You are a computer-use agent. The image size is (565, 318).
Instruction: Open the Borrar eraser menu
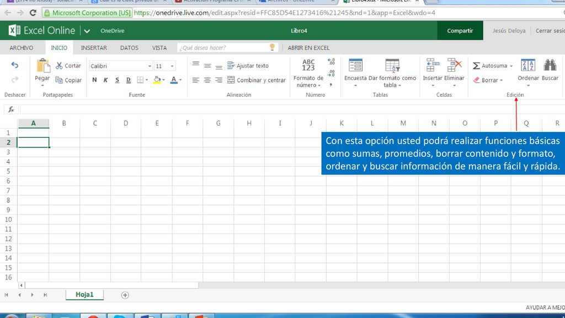coord(488,80)
